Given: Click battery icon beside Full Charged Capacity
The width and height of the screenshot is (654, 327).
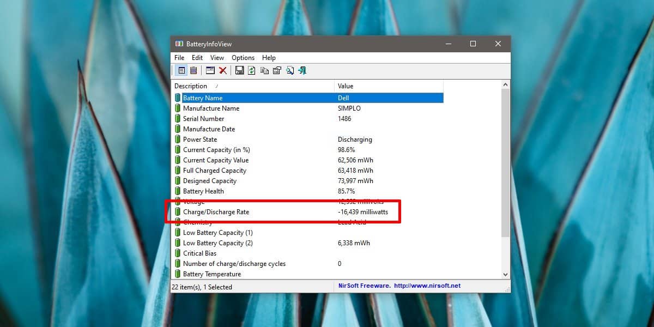Looking at the screenshot, I should pyautogui.click(x=178, y=171).
